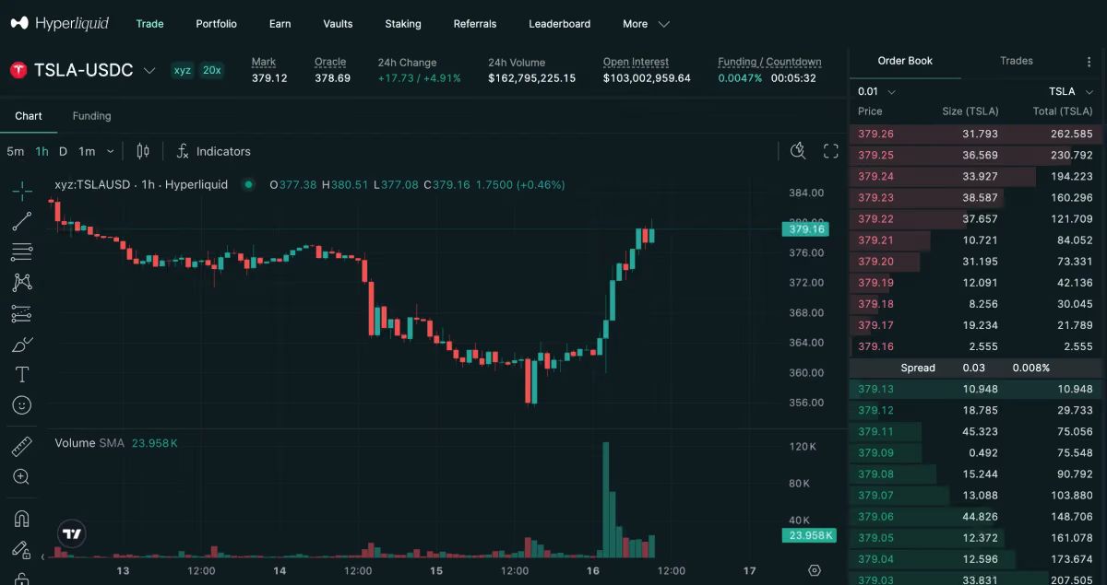
Task: Click the Oracle price label
Action: click(330, 62)
